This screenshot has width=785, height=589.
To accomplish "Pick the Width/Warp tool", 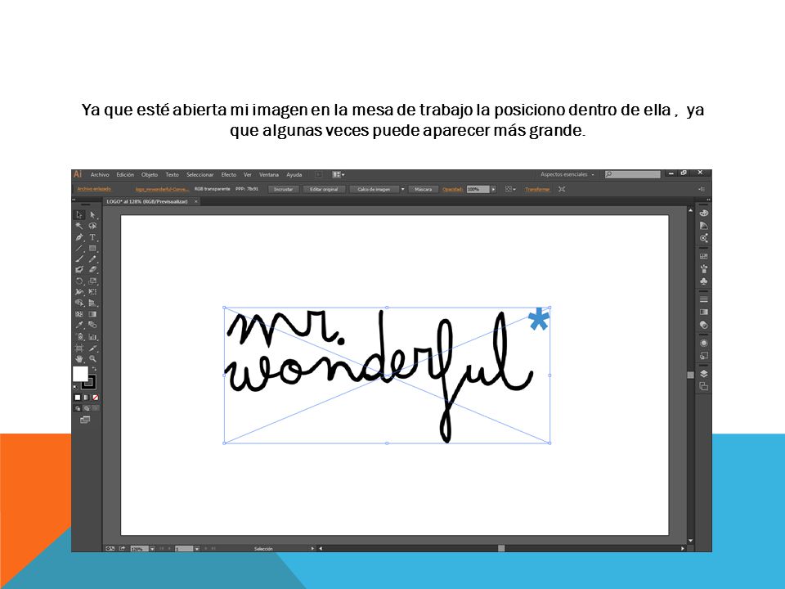I will click(x=79, y=291).
